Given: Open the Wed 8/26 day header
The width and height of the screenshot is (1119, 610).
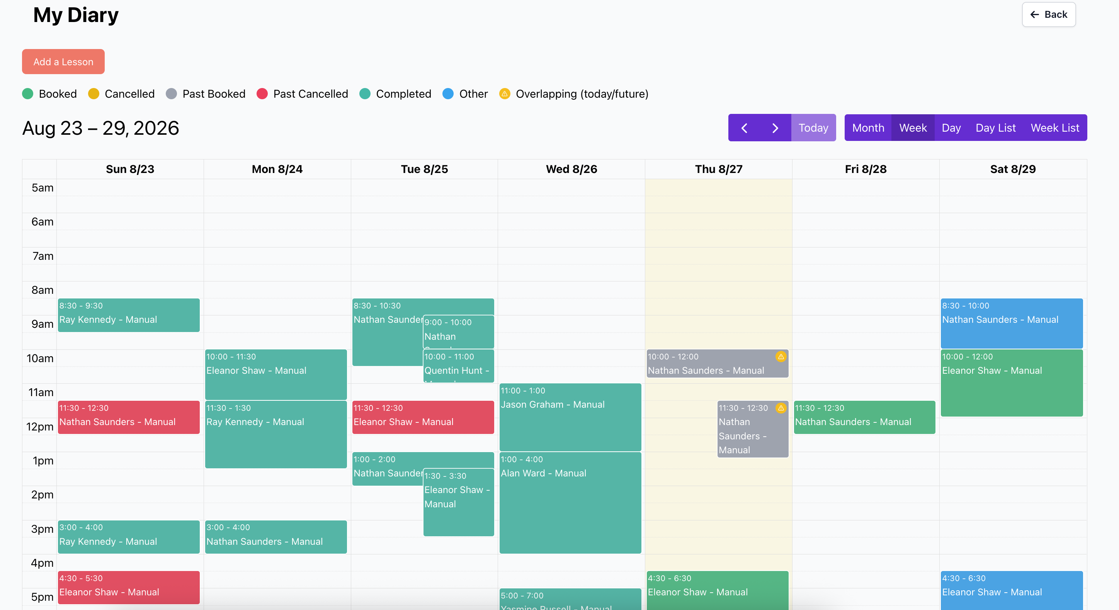Looking at the screenshot, I should pos(571,169).
